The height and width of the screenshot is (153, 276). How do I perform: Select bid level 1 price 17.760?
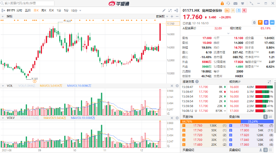pos(198,125)
